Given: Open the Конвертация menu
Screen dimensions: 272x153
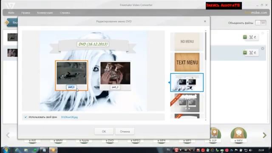Looking at the screenshot, I should pos(45,13).
